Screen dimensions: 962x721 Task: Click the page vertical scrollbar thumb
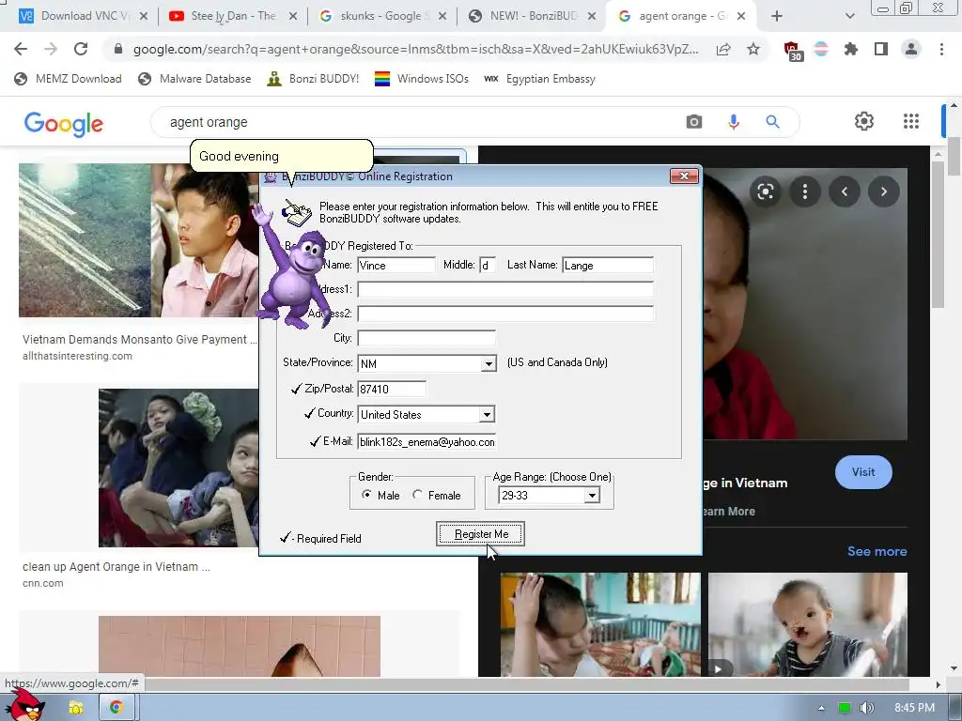pos(954,157)
